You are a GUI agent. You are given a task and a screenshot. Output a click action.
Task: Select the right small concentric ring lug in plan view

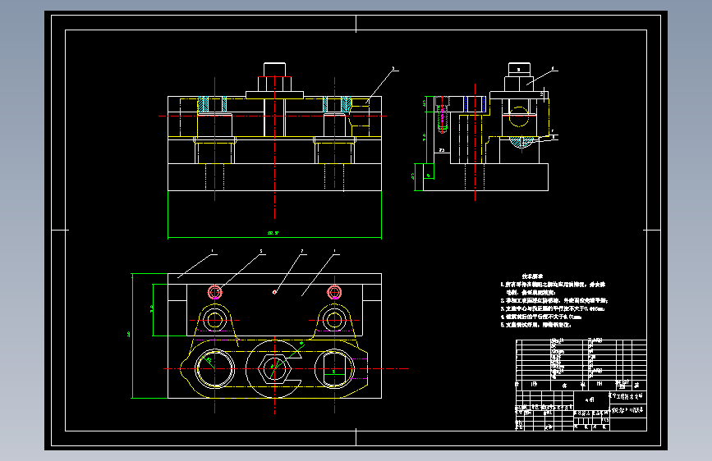334,321
